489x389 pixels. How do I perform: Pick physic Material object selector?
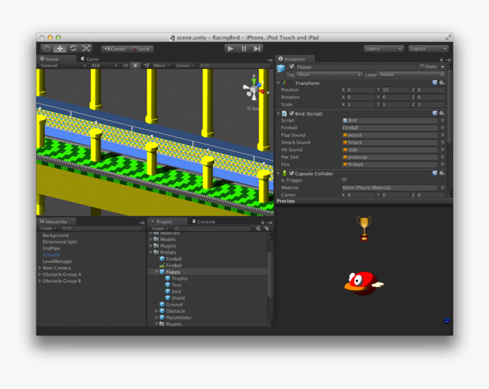coord(442,187)
